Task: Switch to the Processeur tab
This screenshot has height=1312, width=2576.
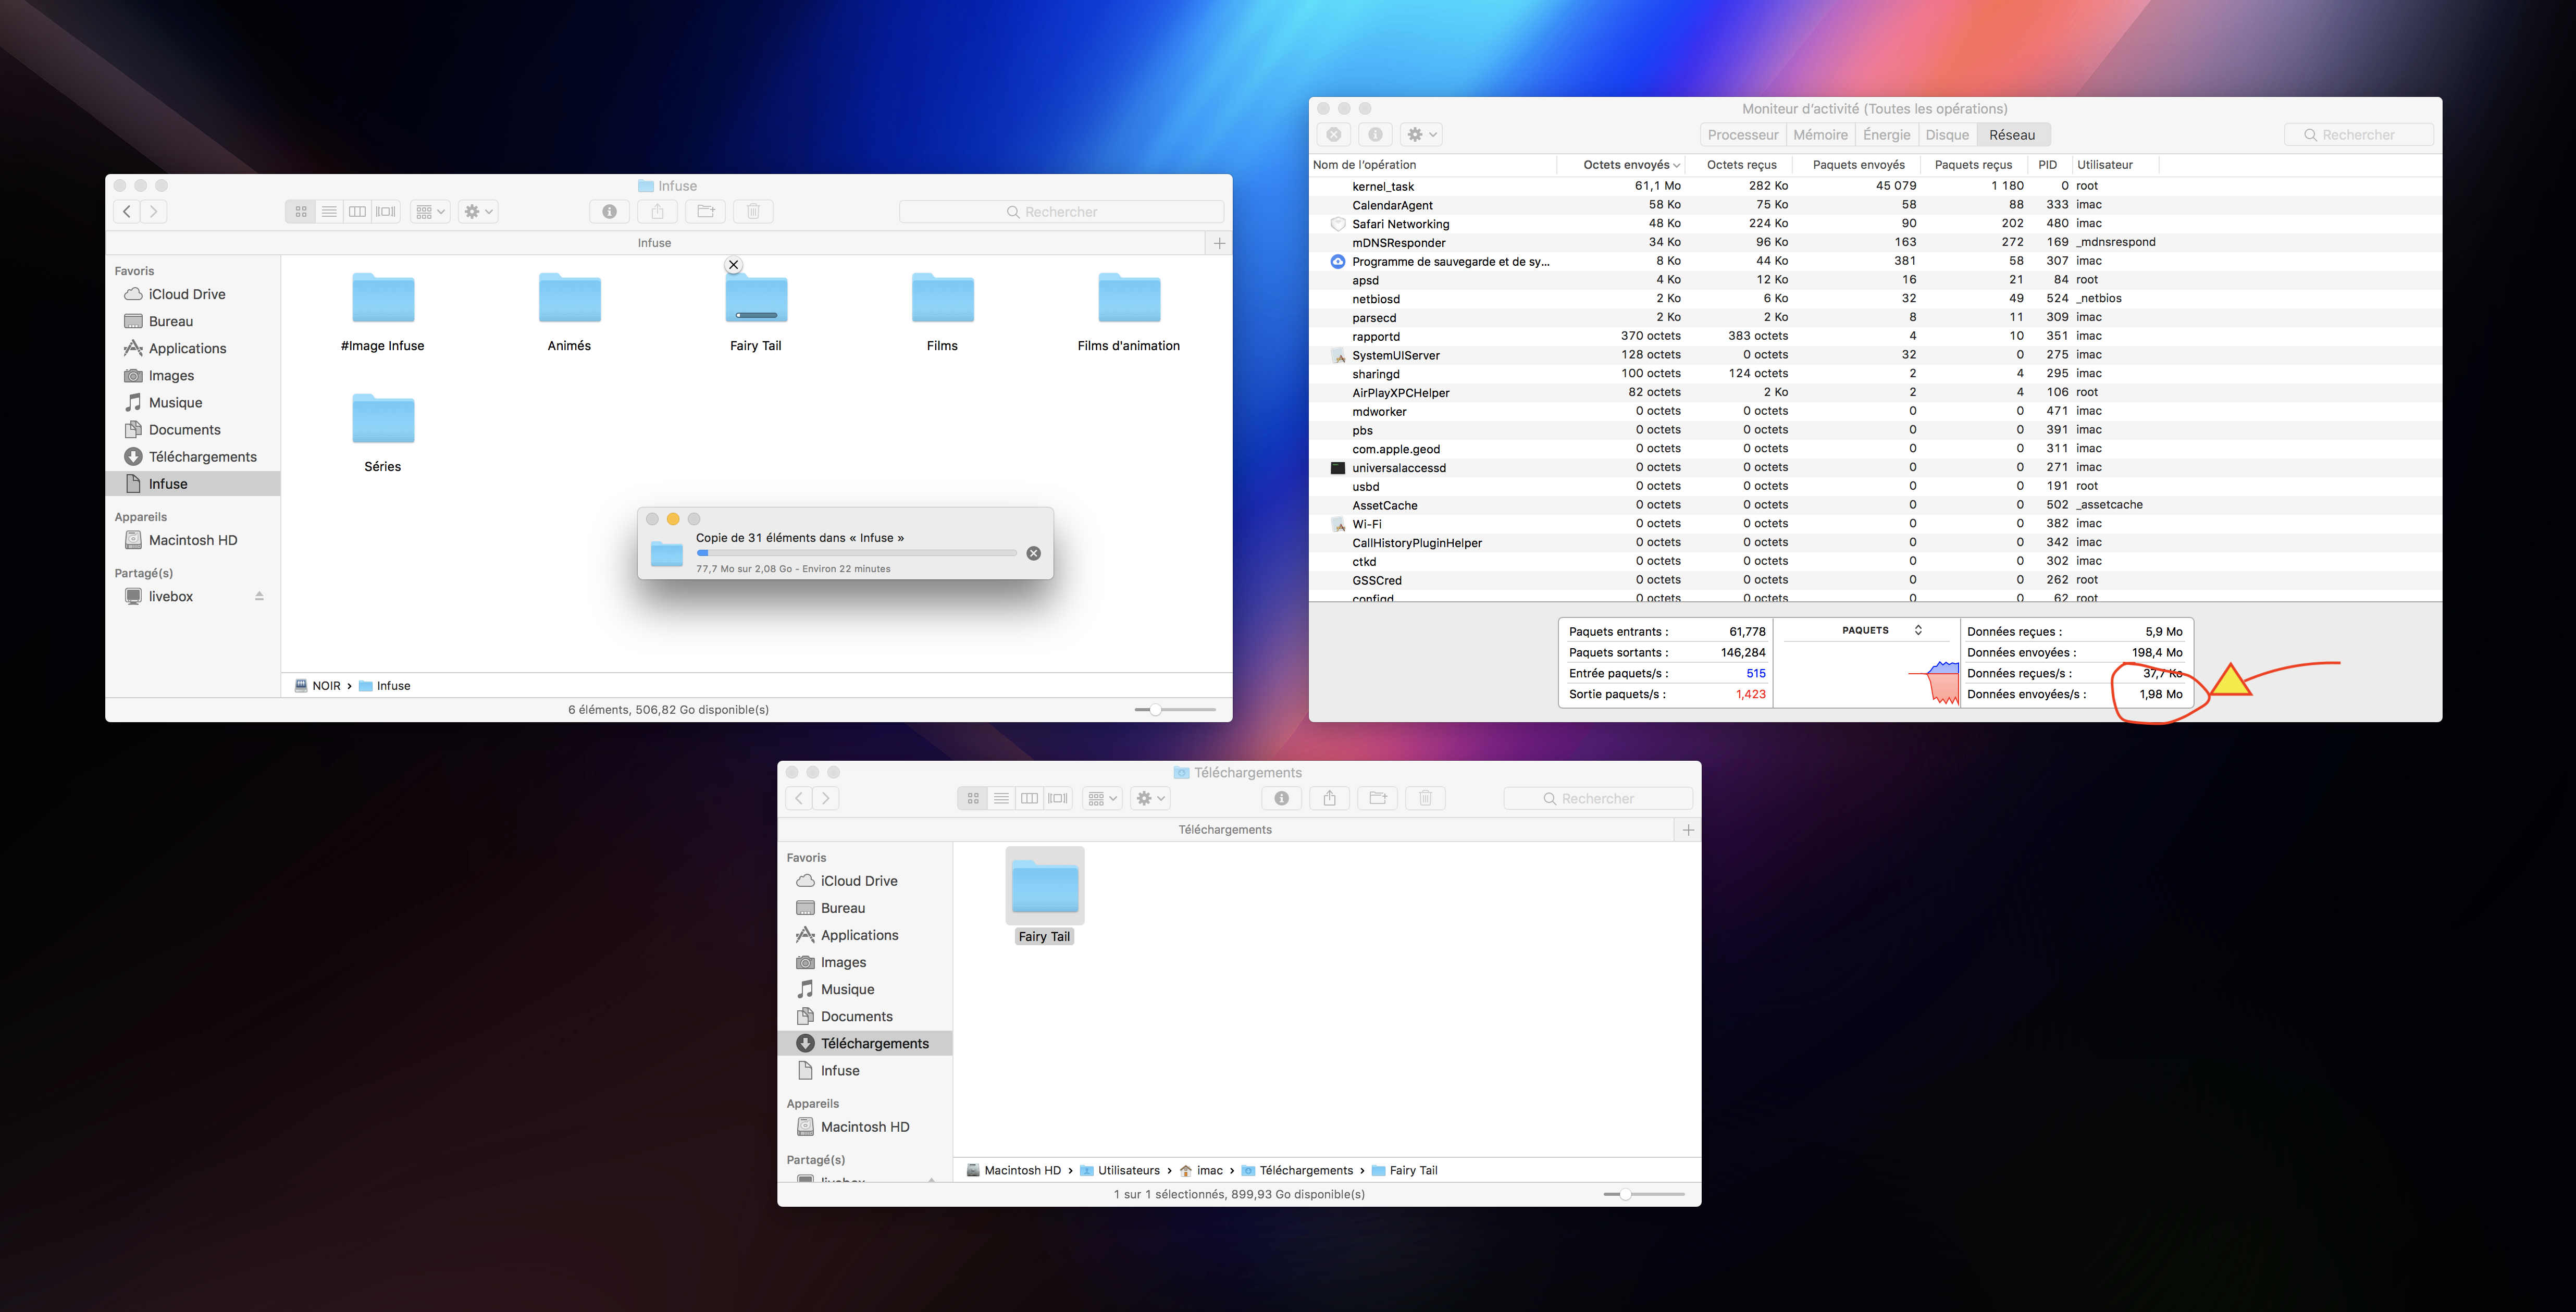Action: tap(1742, 134)
